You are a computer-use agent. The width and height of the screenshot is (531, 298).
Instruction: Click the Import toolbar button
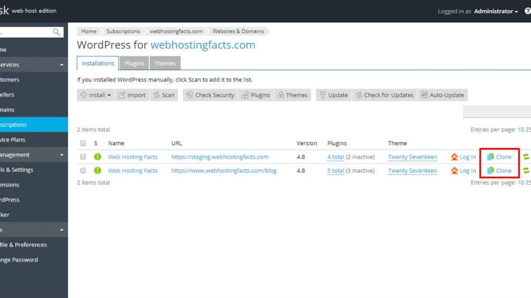pos(132,95)
